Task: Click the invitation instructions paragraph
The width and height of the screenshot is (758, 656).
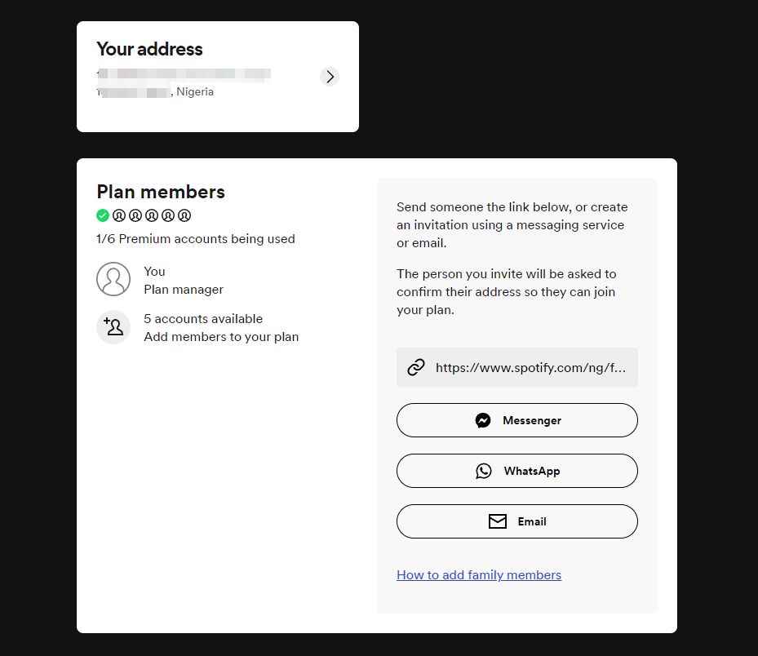Action: tap(512, 224)
